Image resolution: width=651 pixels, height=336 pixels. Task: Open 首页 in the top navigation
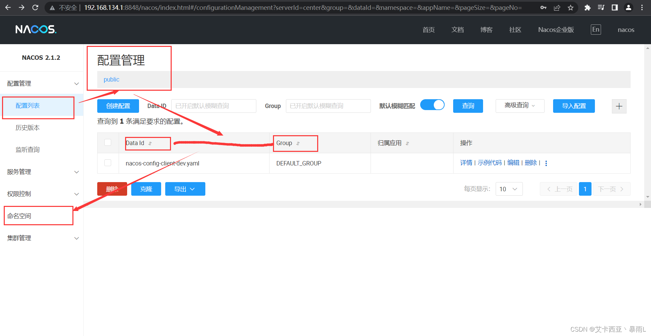(x=428, y=30)
